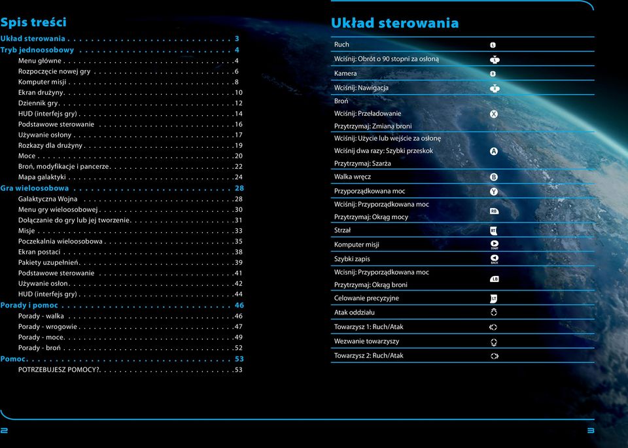Select the Porady - wrogowie entry
This screenshot has height=448, width=628.
pyautogui.click(x=130, y=327)
